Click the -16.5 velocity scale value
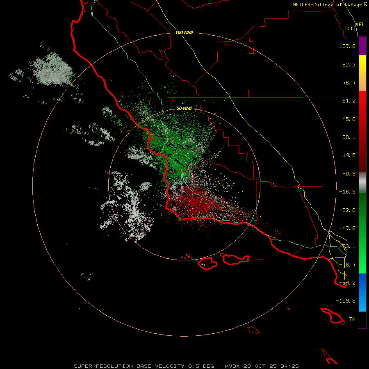The height and width of the screenshot is (369, 369). (347, 192)
